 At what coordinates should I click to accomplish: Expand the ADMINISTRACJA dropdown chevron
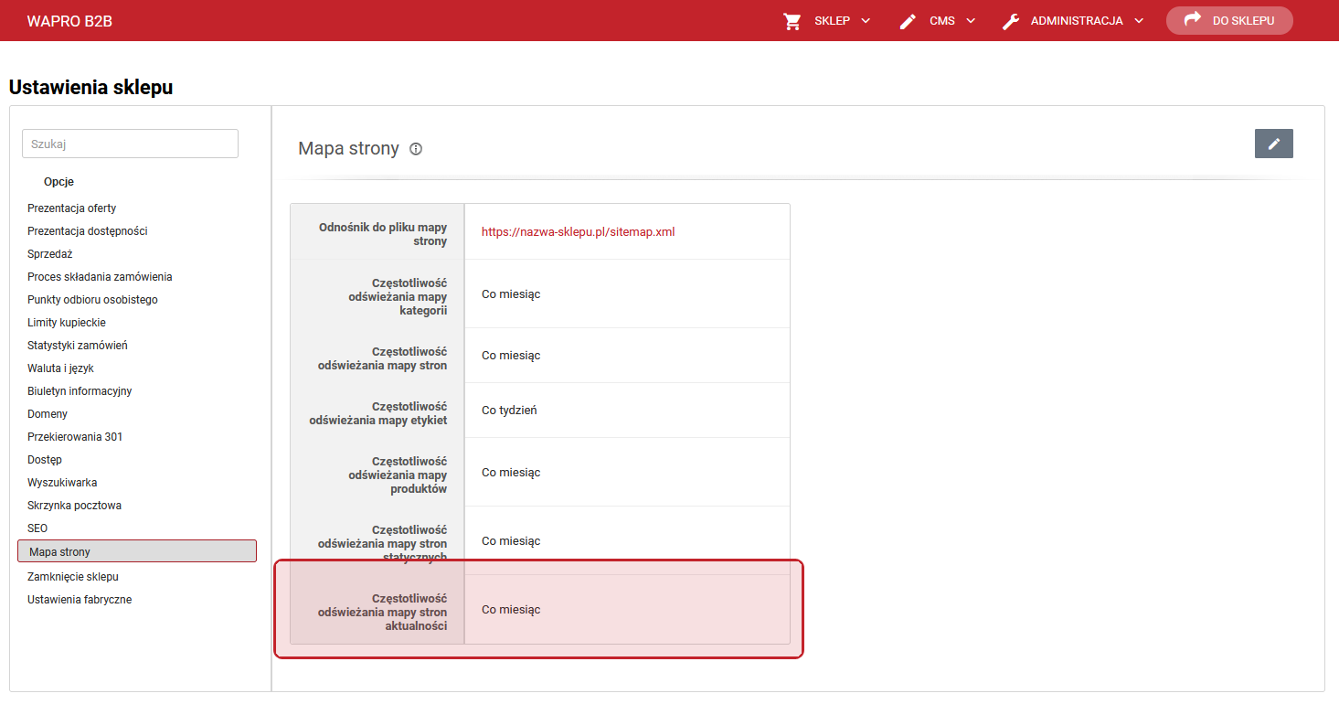point(1139,21)
